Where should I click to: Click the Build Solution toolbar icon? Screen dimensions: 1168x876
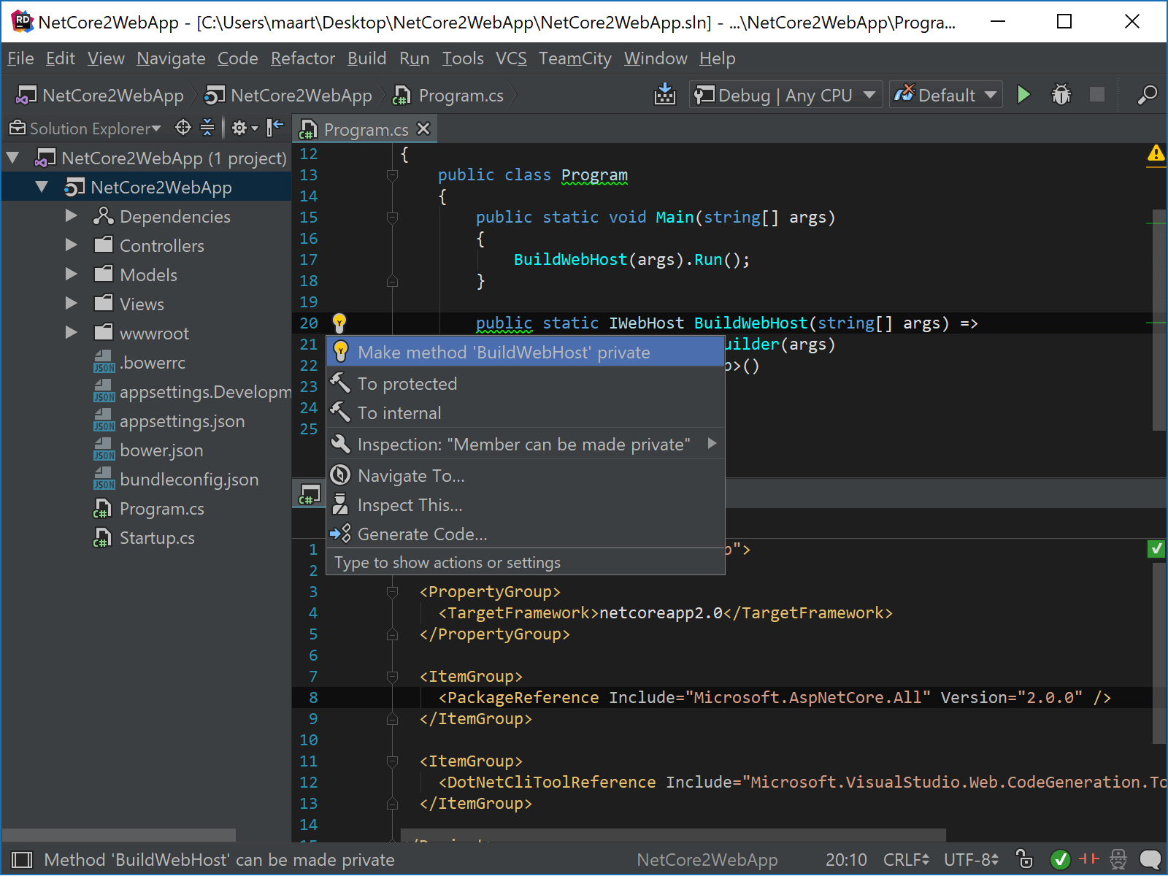664,95
